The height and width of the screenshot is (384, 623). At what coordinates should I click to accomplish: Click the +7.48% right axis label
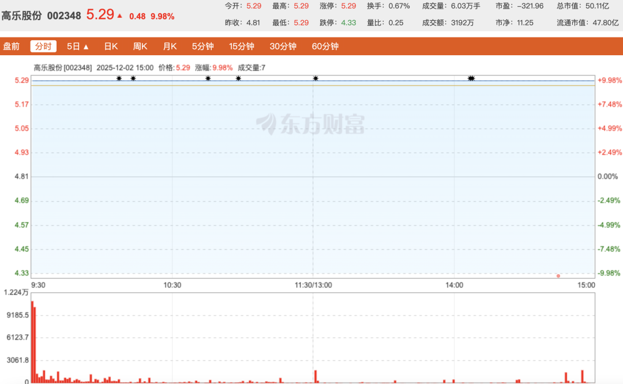pyautogui.click(x=610, y=104)
